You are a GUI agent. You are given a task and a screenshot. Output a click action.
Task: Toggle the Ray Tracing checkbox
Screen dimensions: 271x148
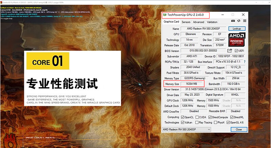pos(197,122)
